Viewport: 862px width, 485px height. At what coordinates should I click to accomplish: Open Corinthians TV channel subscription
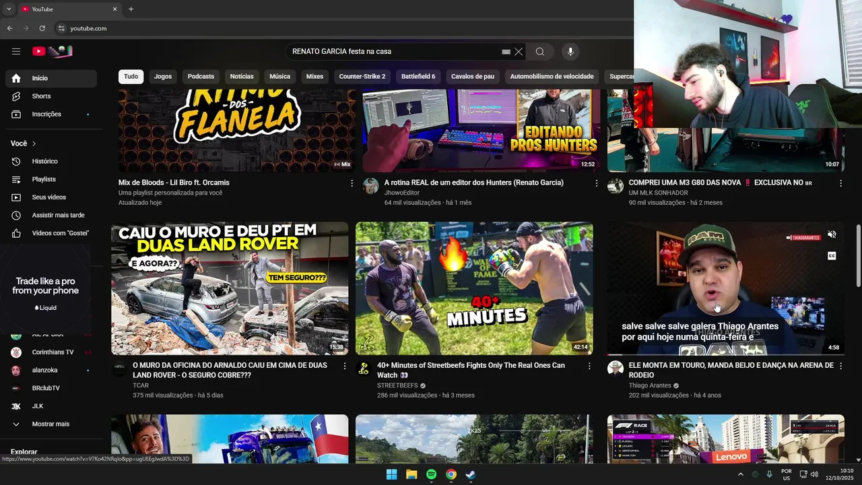pyautogui.click(x=51, y=352)
